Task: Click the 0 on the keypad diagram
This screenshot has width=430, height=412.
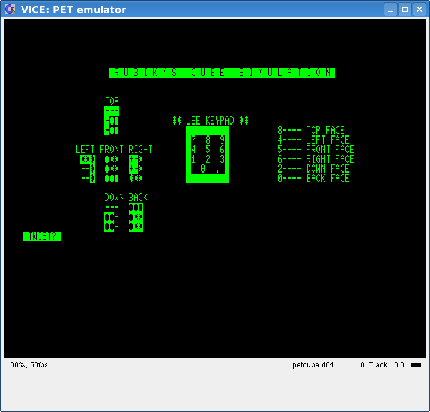Action: coord(203,168)
